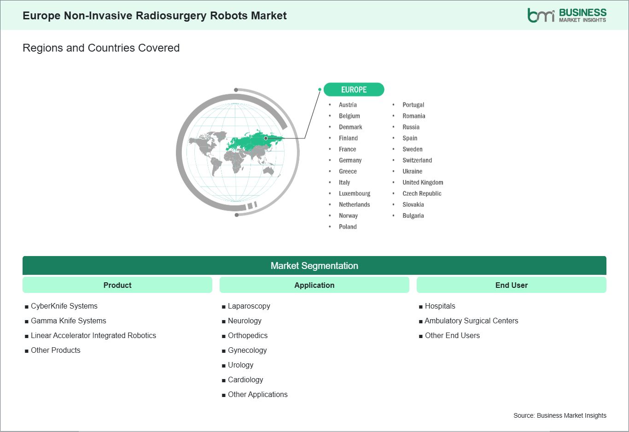Select Austria in country list
Screen dimensions: 629x432
[348, 105]
